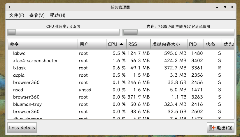Image resolution: width=240 pixels, height=137 pixels.
Task: Open the window menu dot in title bar
Action: (10, 7)
